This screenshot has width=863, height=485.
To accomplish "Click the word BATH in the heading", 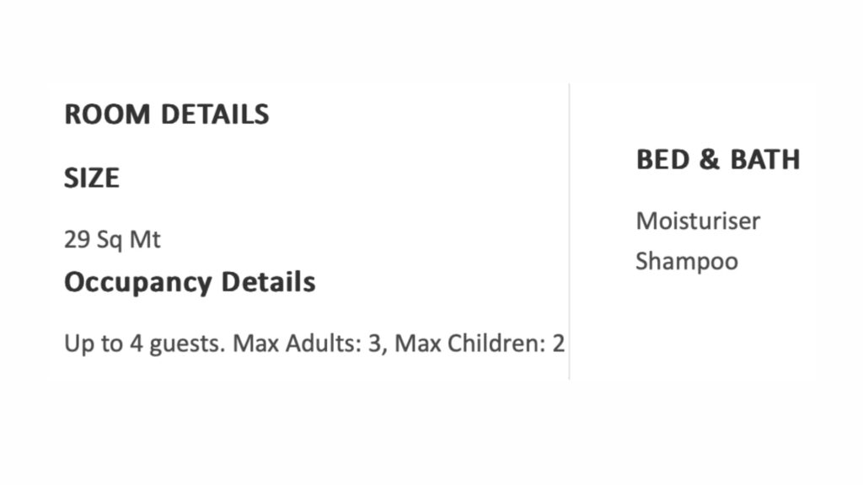I will (765, 160).
